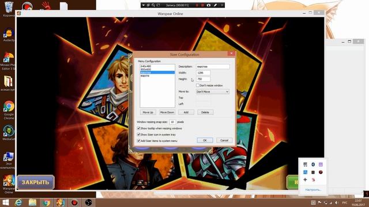This screenshot has width=369, height=207.
Task: Click the pencil draw icon on recording bar
Action: point(215,5)
